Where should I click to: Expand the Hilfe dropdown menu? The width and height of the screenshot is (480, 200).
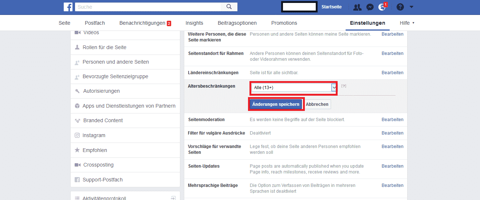(407, 23)
